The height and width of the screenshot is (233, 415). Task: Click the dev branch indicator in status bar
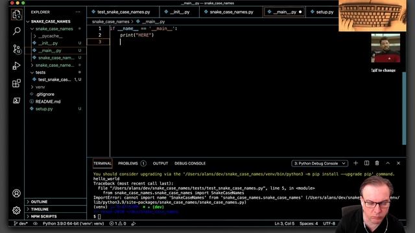pos(21,223)
